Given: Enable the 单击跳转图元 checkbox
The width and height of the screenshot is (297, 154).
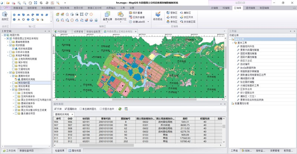Looking at the screenshot, I should tap(81, 109).
